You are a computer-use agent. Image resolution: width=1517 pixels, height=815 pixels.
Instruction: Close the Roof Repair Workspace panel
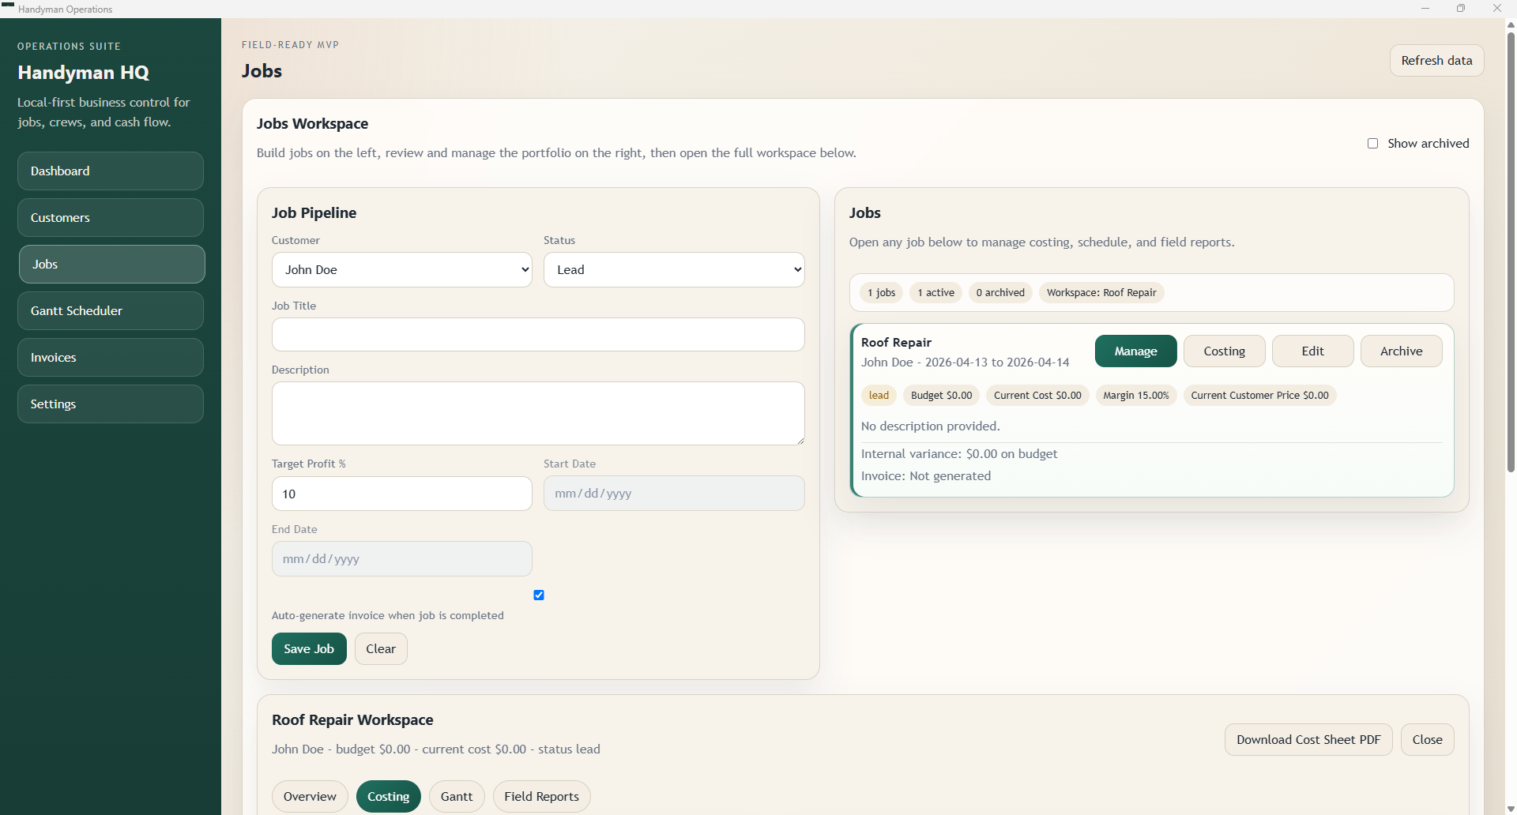click(1427, 740)
